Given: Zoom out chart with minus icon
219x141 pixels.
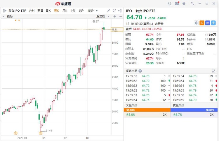Looking at the screenshot, I should (x=121, y=16).
